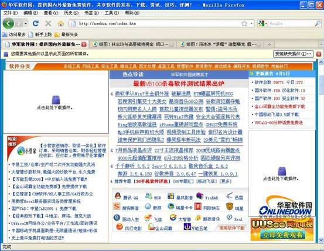Viewport: 324px width, 251px height.
Task: Open the 【万能五笔2008】 link
Action: [49, 179]
